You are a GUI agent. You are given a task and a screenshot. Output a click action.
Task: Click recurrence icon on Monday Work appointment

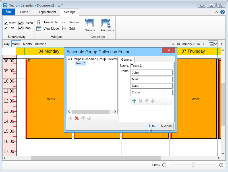coord(29,60)
